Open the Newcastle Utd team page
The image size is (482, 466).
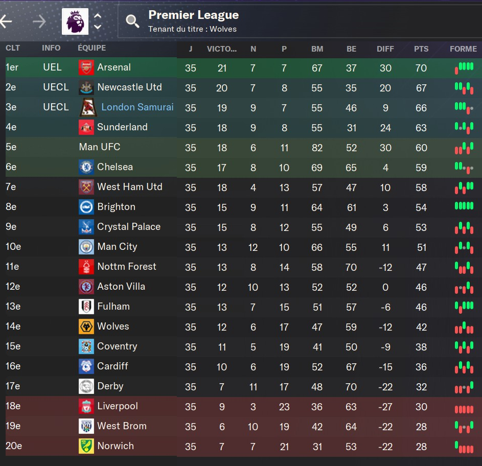[x=129, y=87]
